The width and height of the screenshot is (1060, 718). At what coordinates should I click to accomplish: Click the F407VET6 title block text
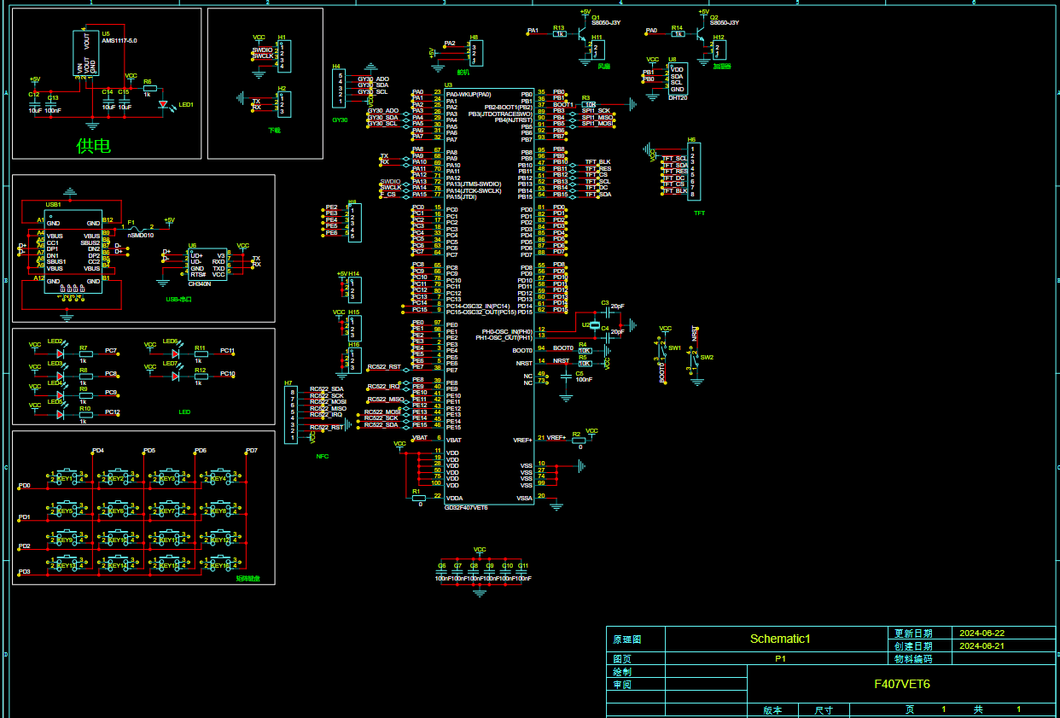[x=901, y=684]
